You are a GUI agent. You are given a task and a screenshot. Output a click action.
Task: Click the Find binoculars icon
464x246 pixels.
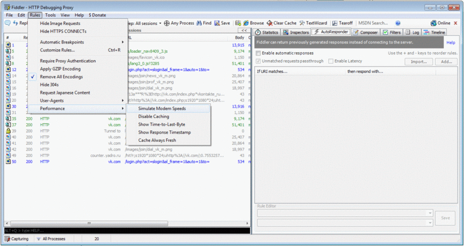(199, 23)
